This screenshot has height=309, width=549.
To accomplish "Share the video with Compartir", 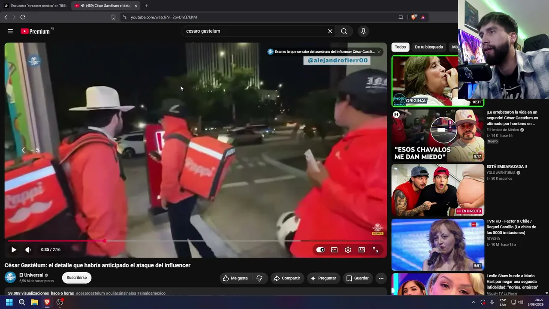I will tap(287, 278).
